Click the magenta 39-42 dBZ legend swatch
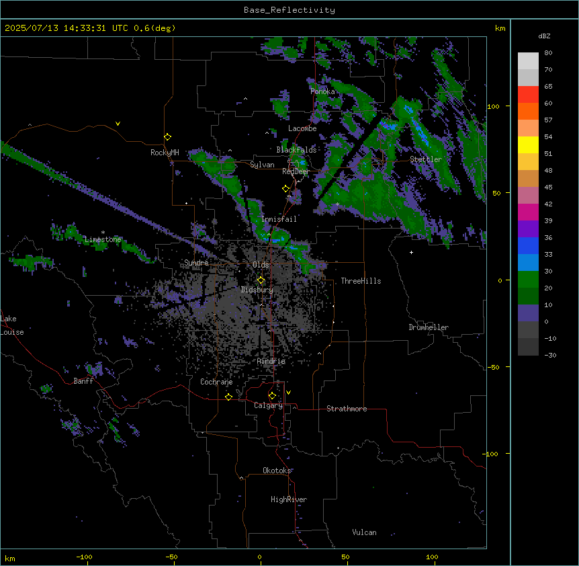 528,212
